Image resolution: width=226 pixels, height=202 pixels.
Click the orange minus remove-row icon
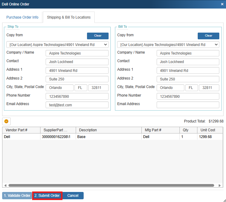[6, 121]
